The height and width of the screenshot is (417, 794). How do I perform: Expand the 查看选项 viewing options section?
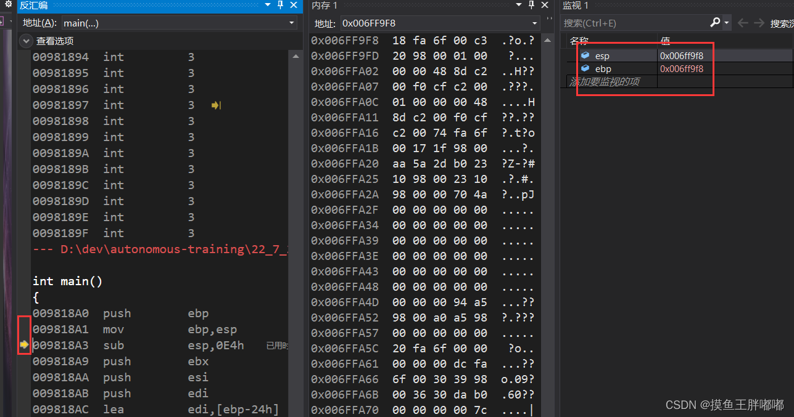26,41
